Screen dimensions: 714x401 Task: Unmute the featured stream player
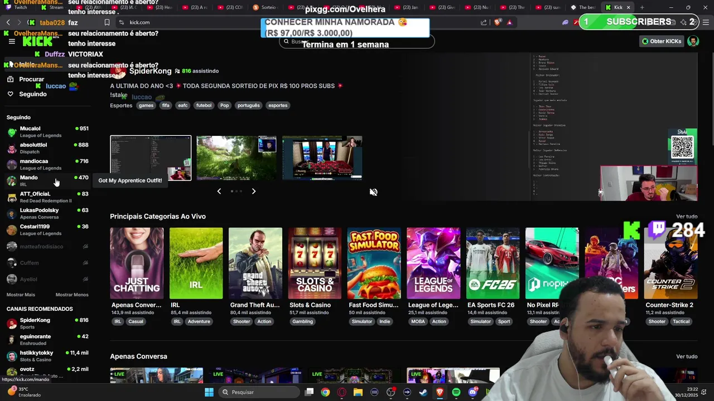tap(373, 192)
